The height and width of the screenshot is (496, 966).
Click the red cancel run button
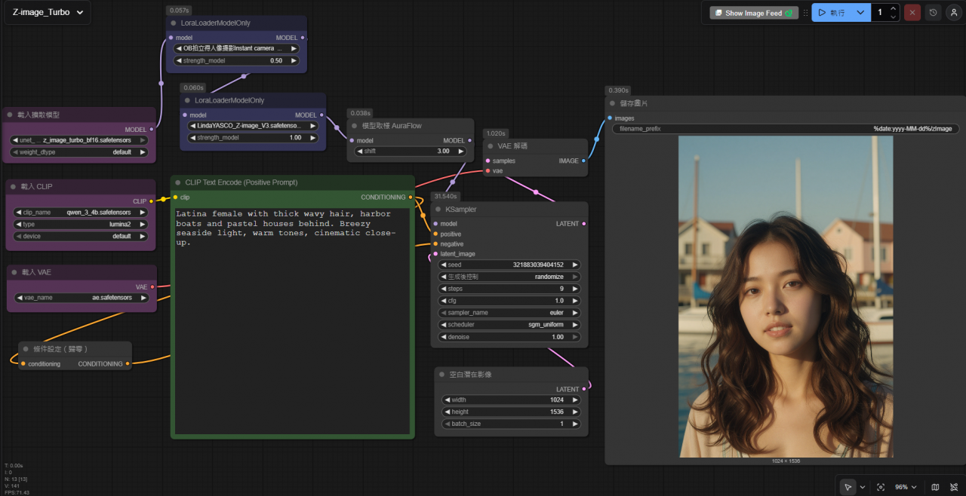(912, 13)
